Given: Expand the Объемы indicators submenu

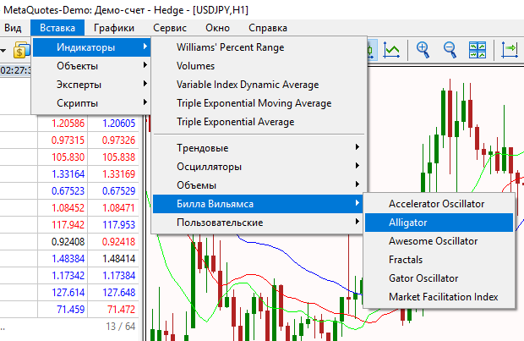Looking at the screenshot, I should pos(258,185).
